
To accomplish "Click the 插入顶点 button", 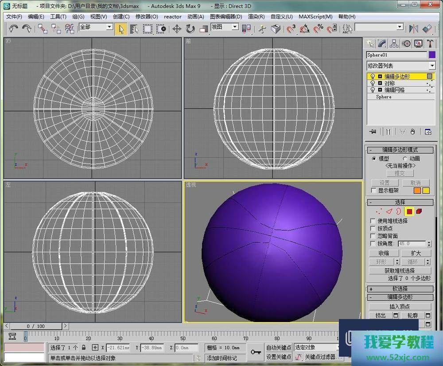I will 400,307.
